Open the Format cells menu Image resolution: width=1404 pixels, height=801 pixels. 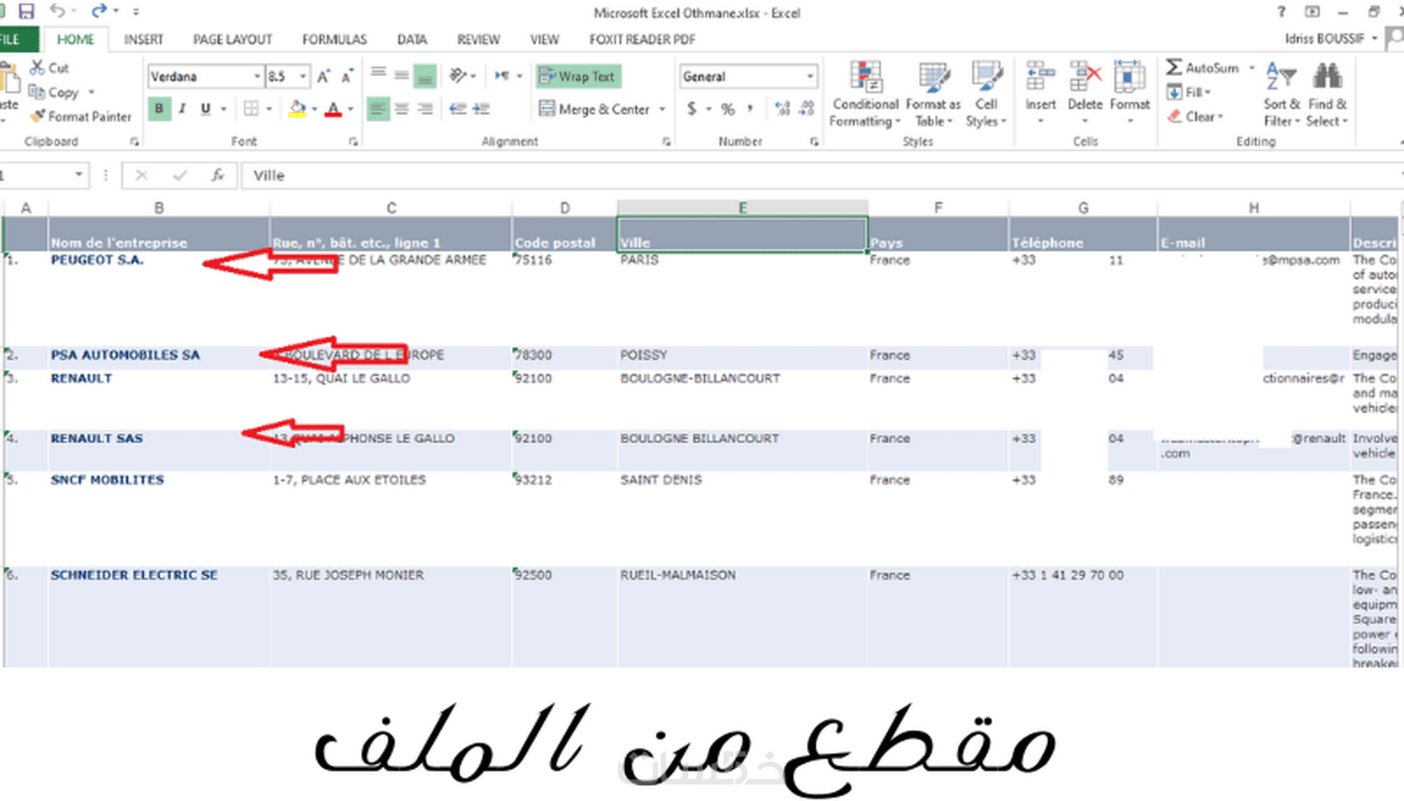pos(1130,93)
